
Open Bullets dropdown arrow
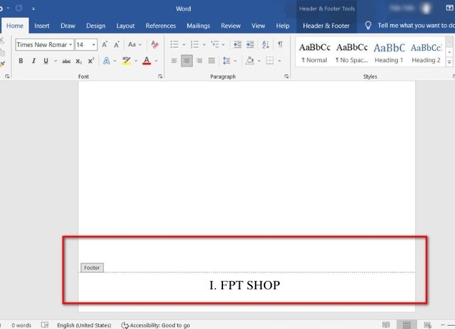pyautogui.click(x=184, y=45)
